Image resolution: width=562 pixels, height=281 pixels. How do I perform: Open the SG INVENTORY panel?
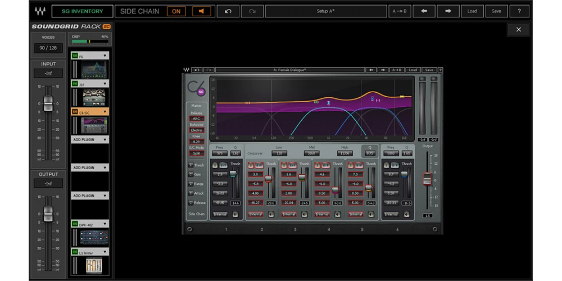(82, 11)
